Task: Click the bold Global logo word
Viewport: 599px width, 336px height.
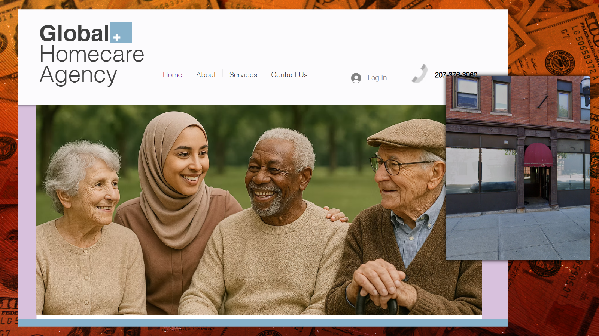Action: [74, 34]
